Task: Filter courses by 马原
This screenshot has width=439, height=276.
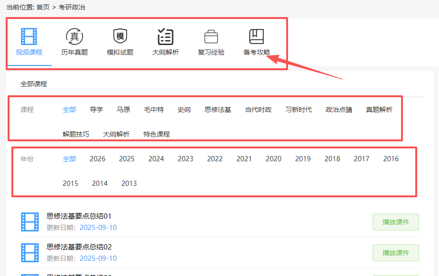Action: [123, 110]
